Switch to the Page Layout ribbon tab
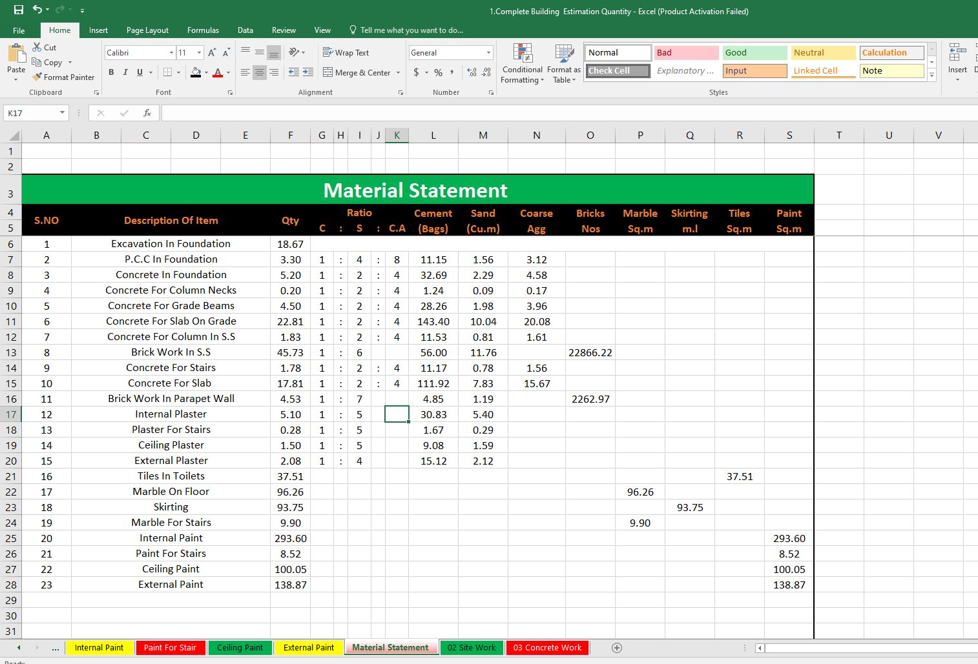The width and height of the screenshot is (978, 664). [x=147, y=30]
